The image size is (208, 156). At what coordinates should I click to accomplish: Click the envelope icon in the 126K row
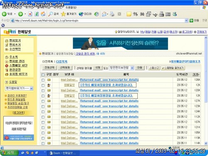point(49,80)
